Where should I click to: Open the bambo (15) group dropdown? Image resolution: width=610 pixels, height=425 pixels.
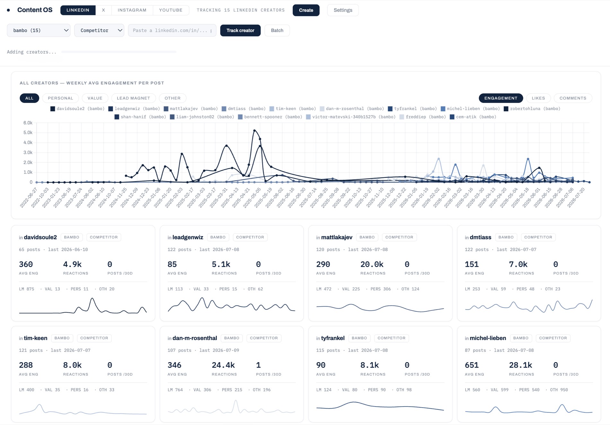(39, 30)
